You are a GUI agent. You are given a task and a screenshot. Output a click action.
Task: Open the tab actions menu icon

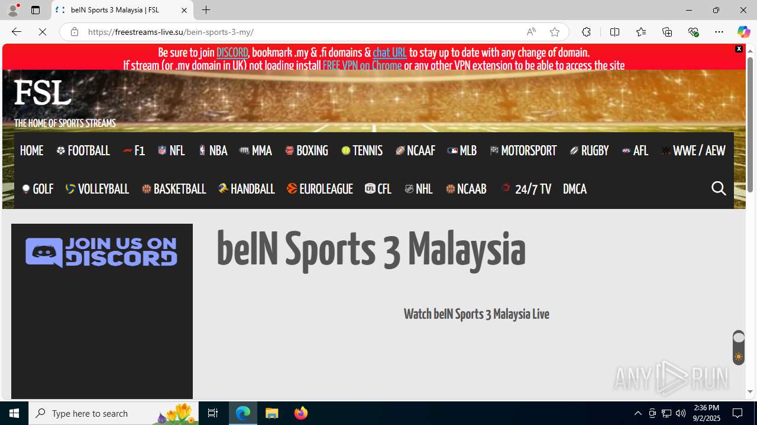coord(35,10)
